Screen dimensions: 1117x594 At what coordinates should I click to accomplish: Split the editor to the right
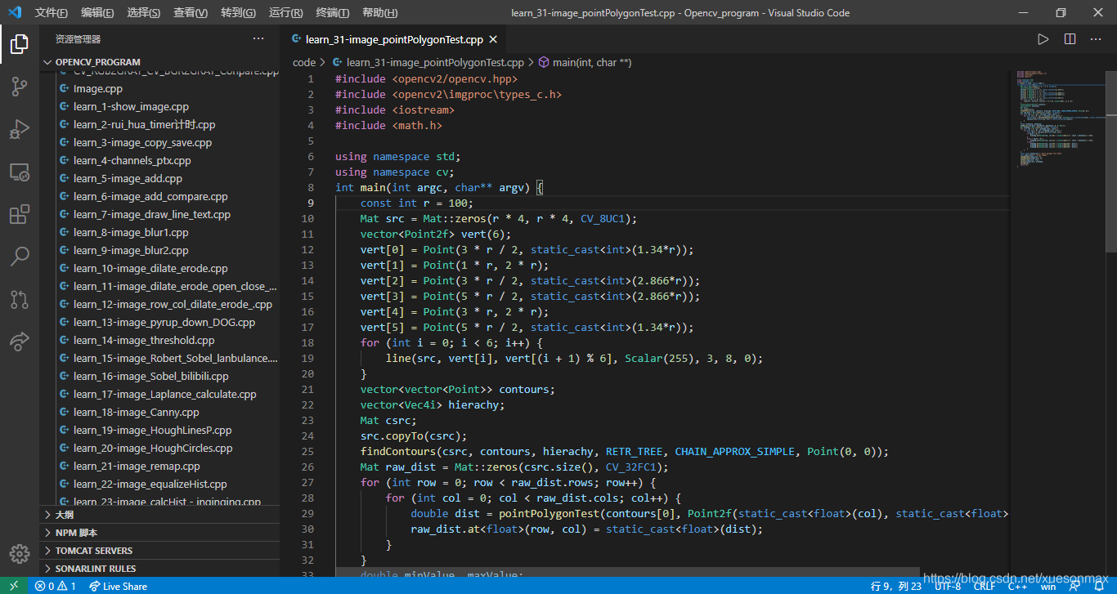pyautogui.click(x=1070, y=39)
